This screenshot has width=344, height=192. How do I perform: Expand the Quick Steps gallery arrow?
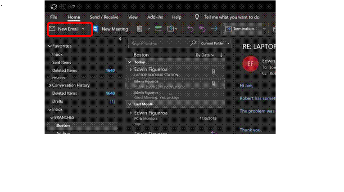pos(264,29)
